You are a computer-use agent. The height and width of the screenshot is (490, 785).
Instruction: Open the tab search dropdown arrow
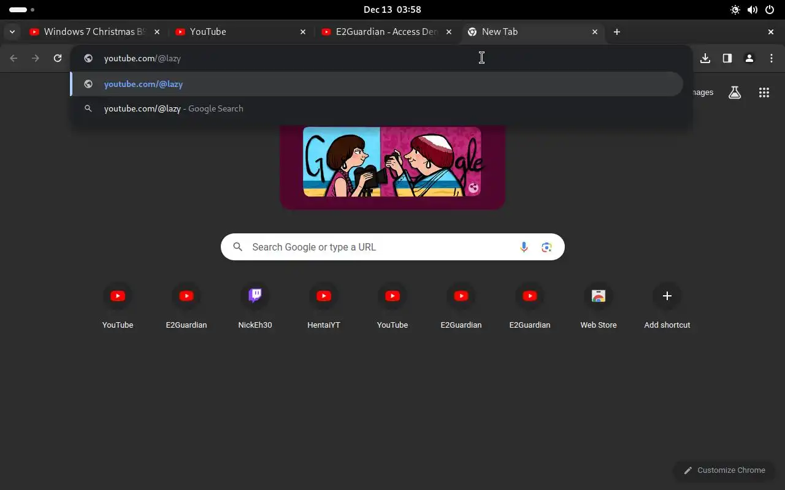point(12,32)
